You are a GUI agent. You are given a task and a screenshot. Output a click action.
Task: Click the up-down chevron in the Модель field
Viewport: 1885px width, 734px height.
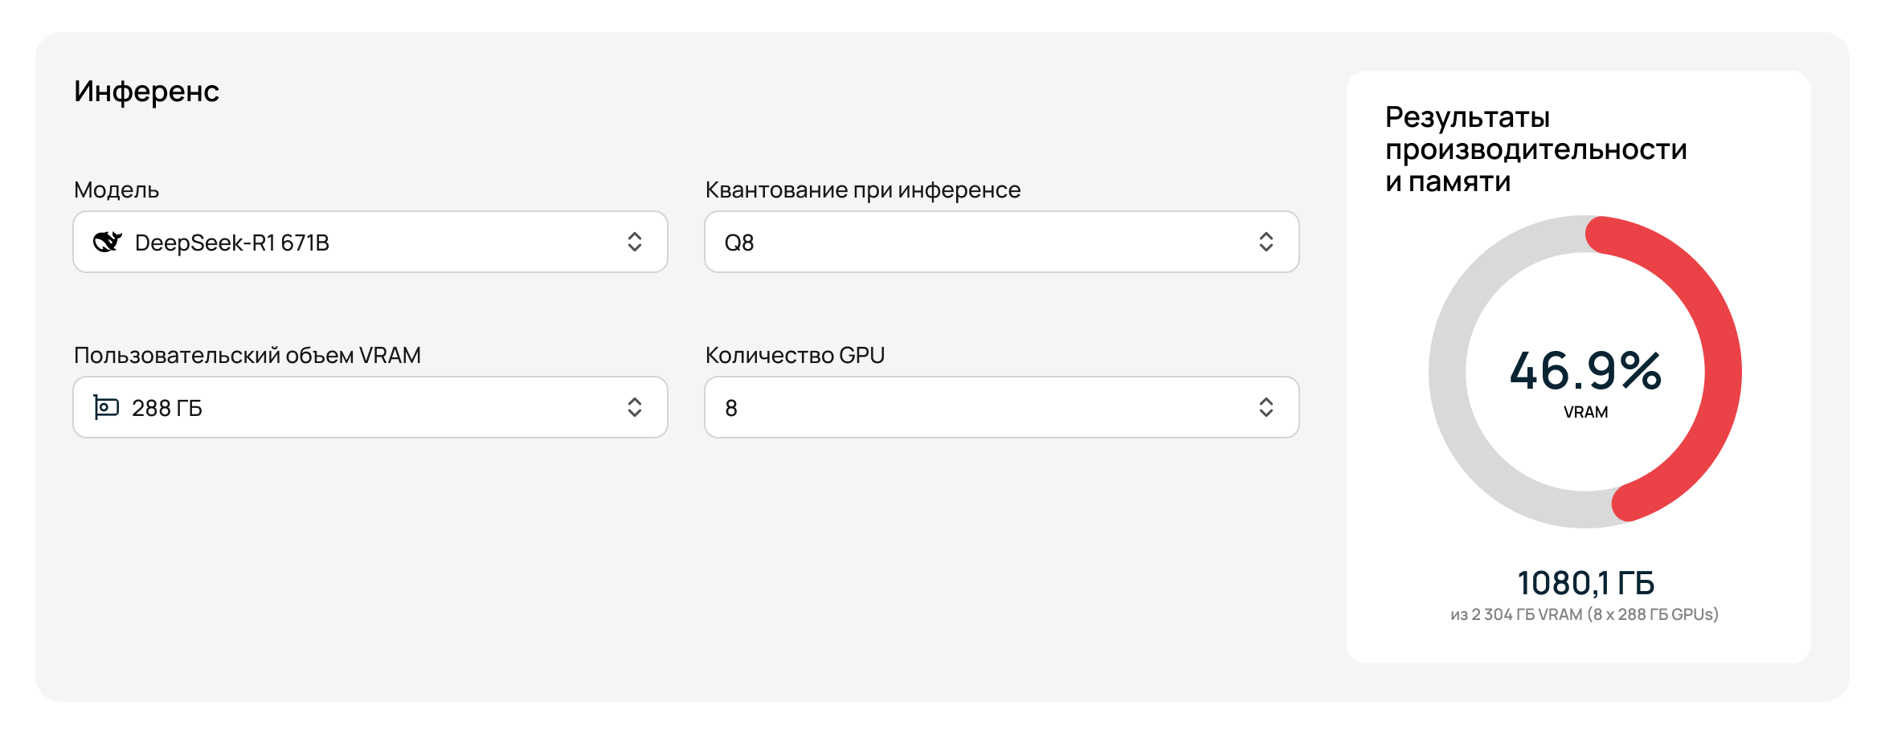[635, 242]
